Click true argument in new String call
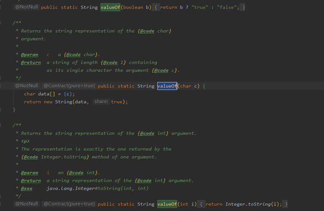The image size is (324, 211). tap(117, 102)
